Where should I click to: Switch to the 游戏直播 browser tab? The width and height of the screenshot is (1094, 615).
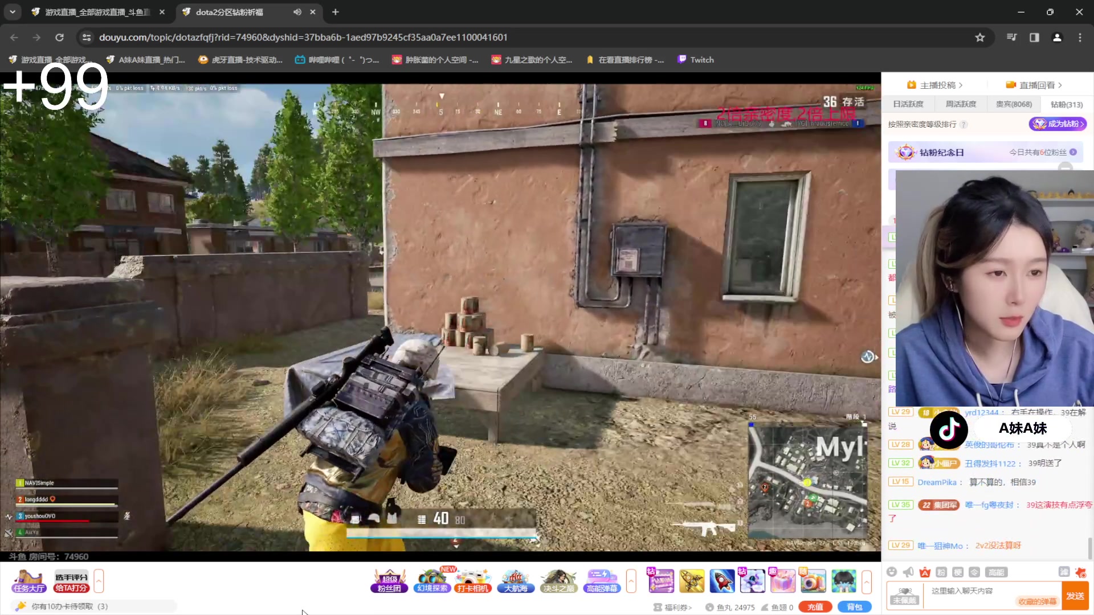click(97, 12)
